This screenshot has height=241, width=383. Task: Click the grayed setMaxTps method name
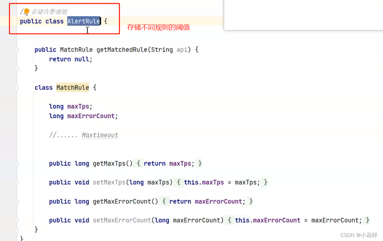tap(109, 182)
